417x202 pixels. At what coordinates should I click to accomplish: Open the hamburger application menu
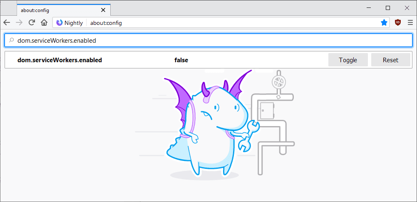click(x=410, y=23)
